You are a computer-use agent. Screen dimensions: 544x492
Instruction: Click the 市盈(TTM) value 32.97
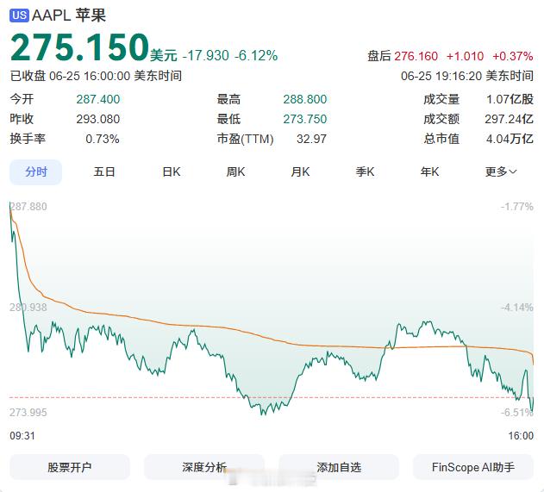pos(311,139)
